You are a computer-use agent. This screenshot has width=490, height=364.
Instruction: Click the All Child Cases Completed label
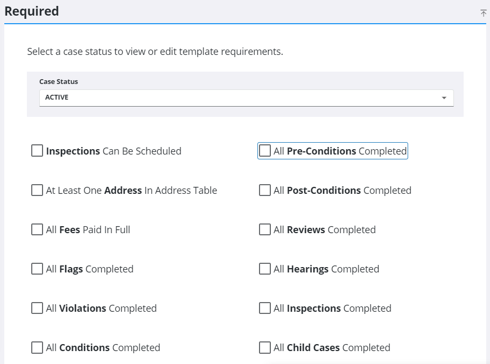pyautogui.click(x=332, y=348)
